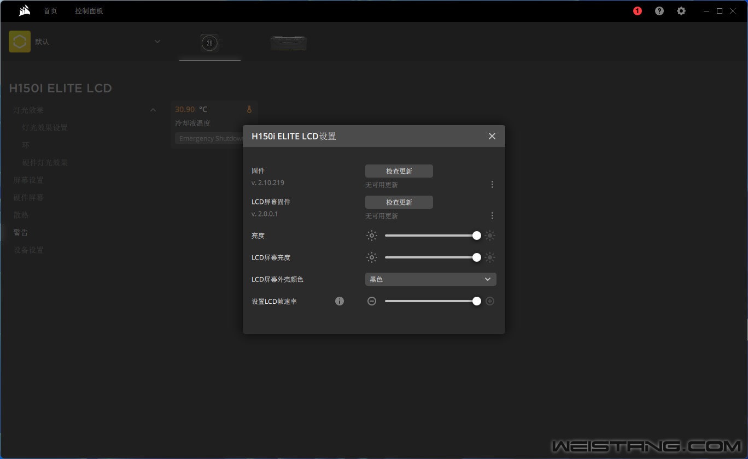Select 警告 in sidebar

pyautogui.click(x=21, y=232)
